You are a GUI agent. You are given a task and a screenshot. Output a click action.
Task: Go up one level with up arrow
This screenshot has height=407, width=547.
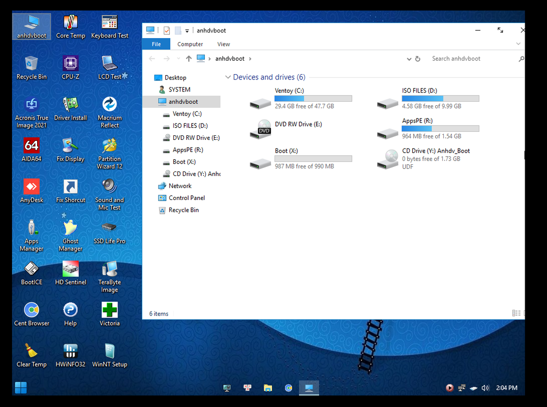pos(189,59)
